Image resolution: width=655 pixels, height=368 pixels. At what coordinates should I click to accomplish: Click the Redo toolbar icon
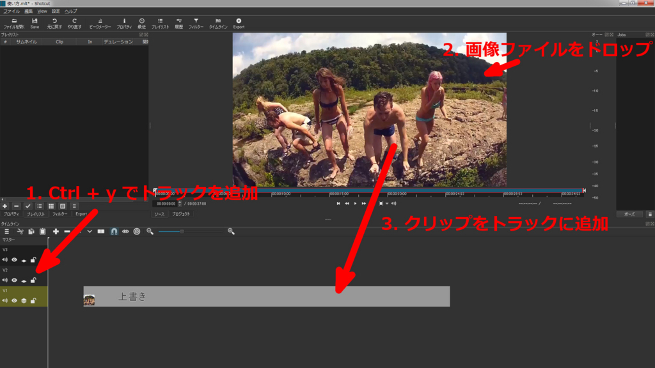tap(74, 24)
